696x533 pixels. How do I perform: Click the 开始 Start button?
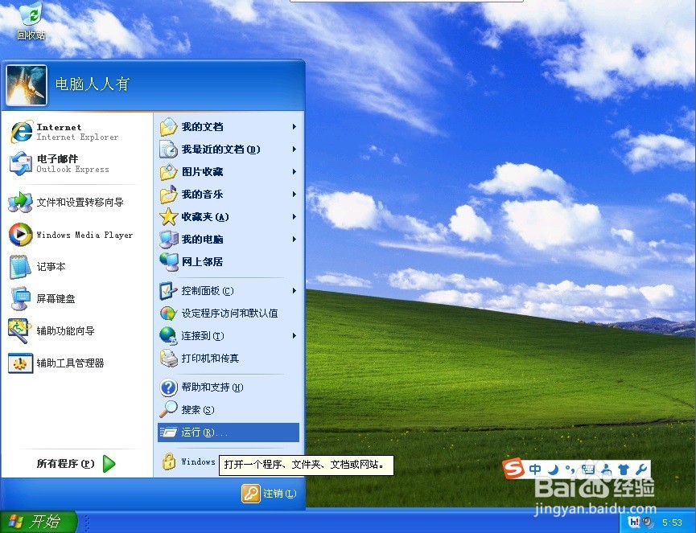click(39, 522)
